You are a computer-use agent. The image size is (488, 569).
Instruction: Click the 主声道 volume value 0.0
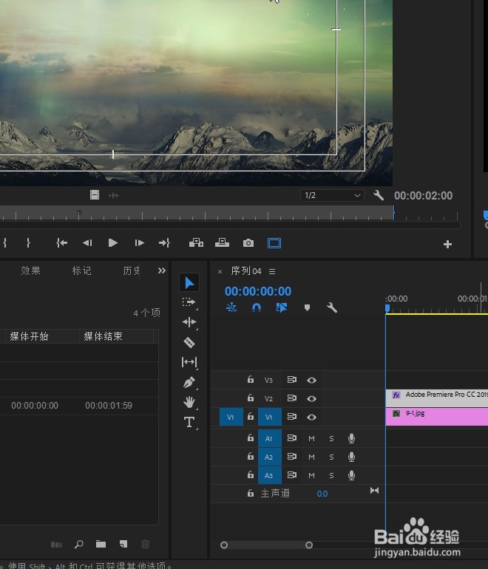click(x=322, y=494)
